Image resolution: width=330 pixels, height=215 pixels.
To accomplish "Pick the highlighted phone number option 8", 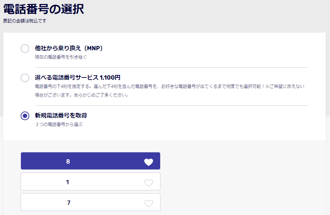I will (90, 161).
